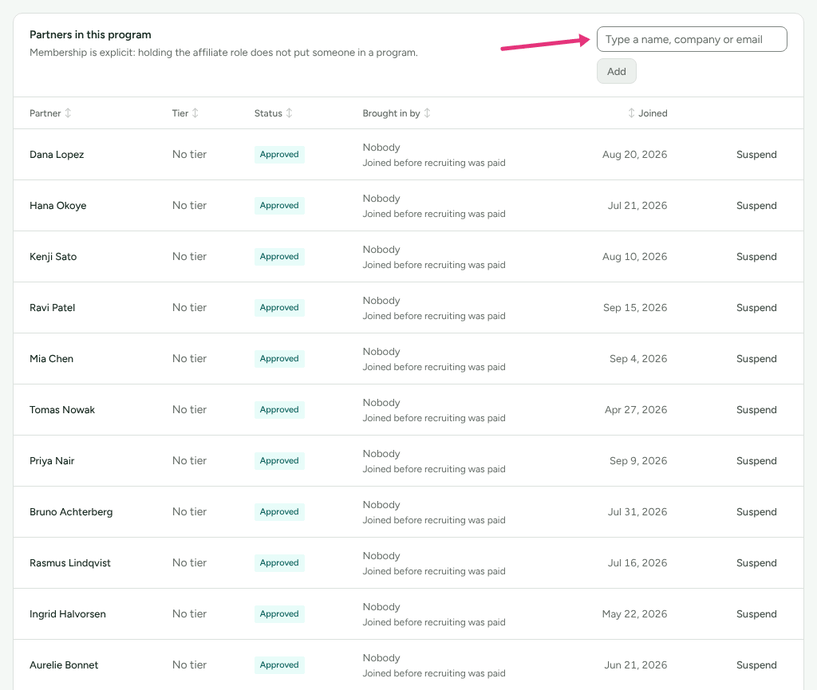The image size is (817, 690).
Task: Suspend Ingrid Halvorsen
Action: click(x=756, y=614)
